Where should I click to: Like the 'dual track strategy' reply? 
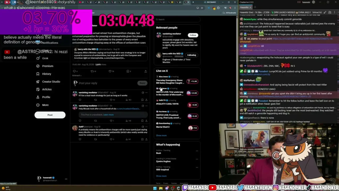[111, 100]
